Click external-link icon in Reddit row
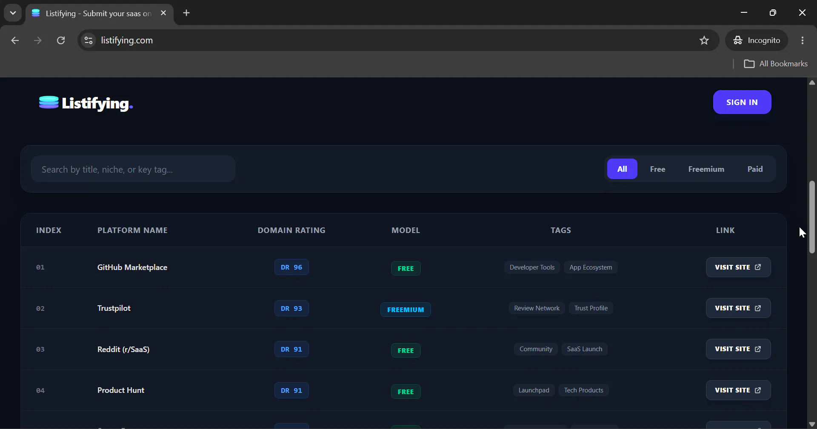The width and height of the screenshot is (817, 429). 758,349
